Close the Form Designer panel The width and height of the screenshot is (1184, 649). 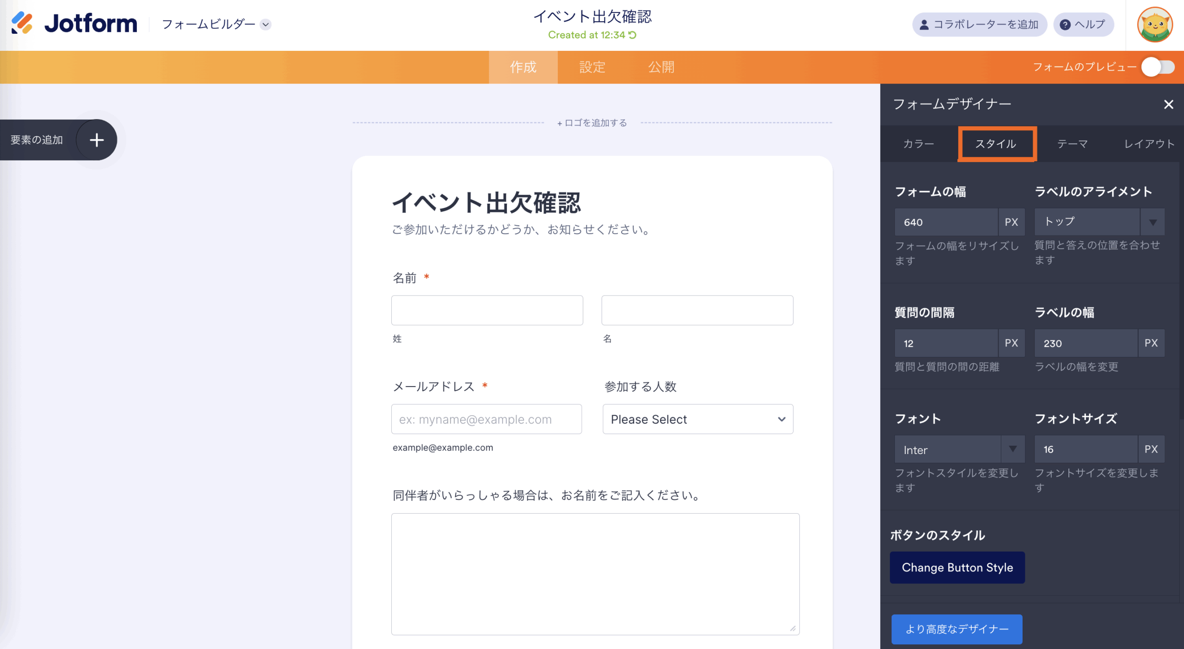1168,105
